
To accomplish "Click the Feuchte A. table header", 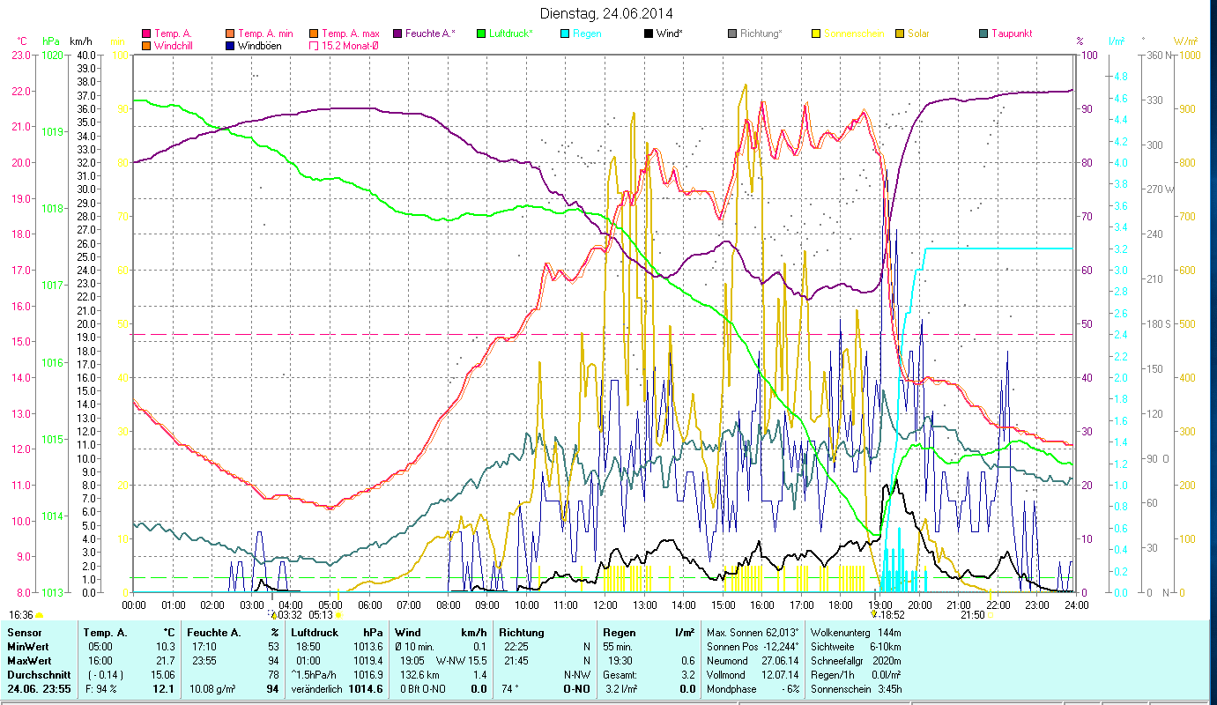I will point(212,632).
